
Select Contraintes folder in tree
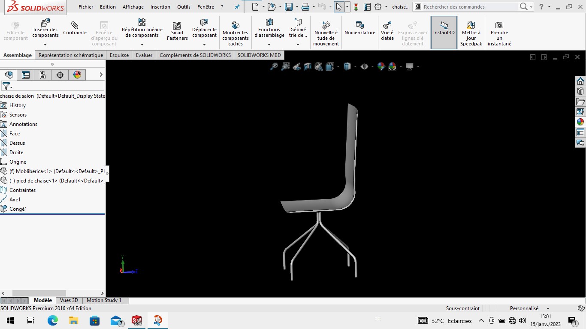coord(22,190)
